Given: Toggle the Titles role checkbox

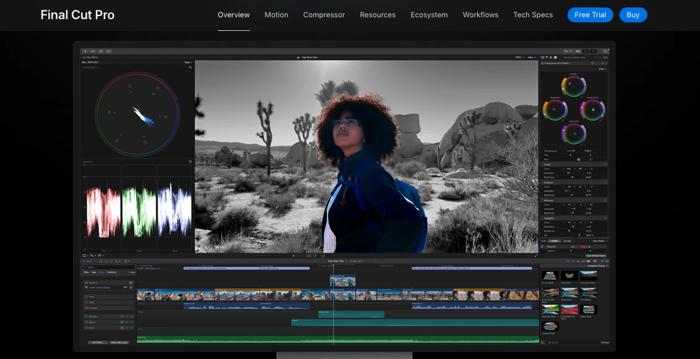Looking at the screenshot, I should tap(86, 297).
